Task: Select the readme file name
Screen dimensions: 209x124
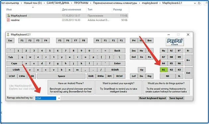Action: (x=15, y=20)
